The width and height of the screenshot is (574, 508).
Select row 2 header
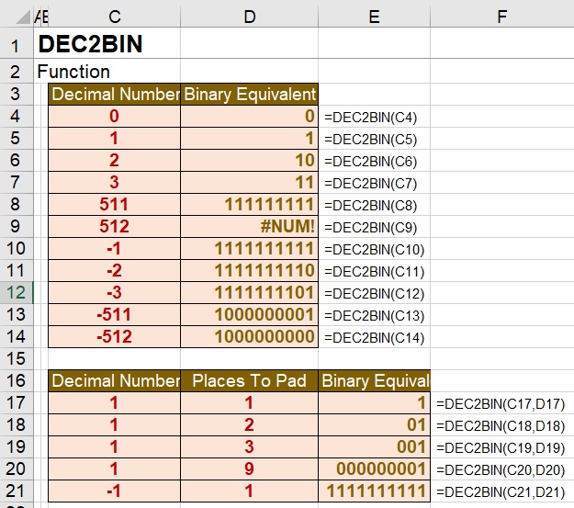point(17,71)
